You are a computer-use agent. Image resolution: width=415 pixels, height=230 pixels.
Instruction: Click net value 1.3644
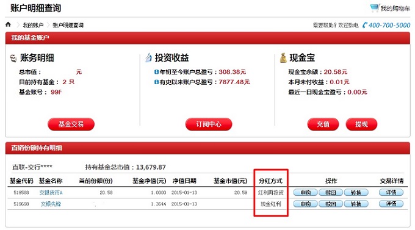(159, 204)
